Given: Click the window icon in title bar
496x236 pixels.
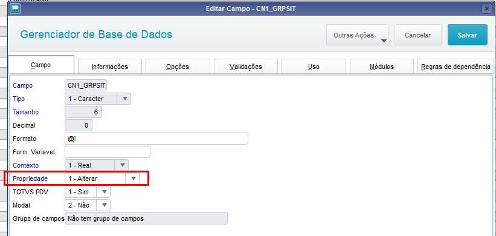Looking at the screenshot, I should click(16, 8).
